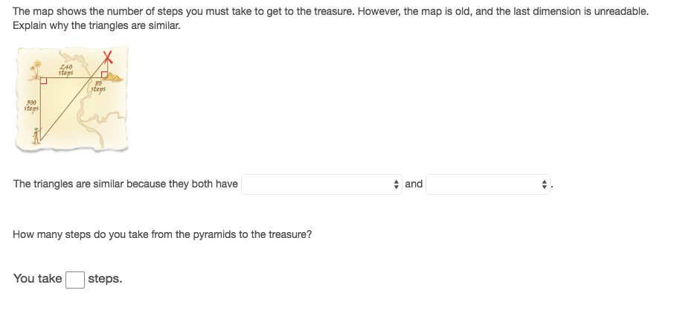The width and height of the screenshot is (677, 325).
Task: Click the "How many steps" question text
Action: coord(162,234)
